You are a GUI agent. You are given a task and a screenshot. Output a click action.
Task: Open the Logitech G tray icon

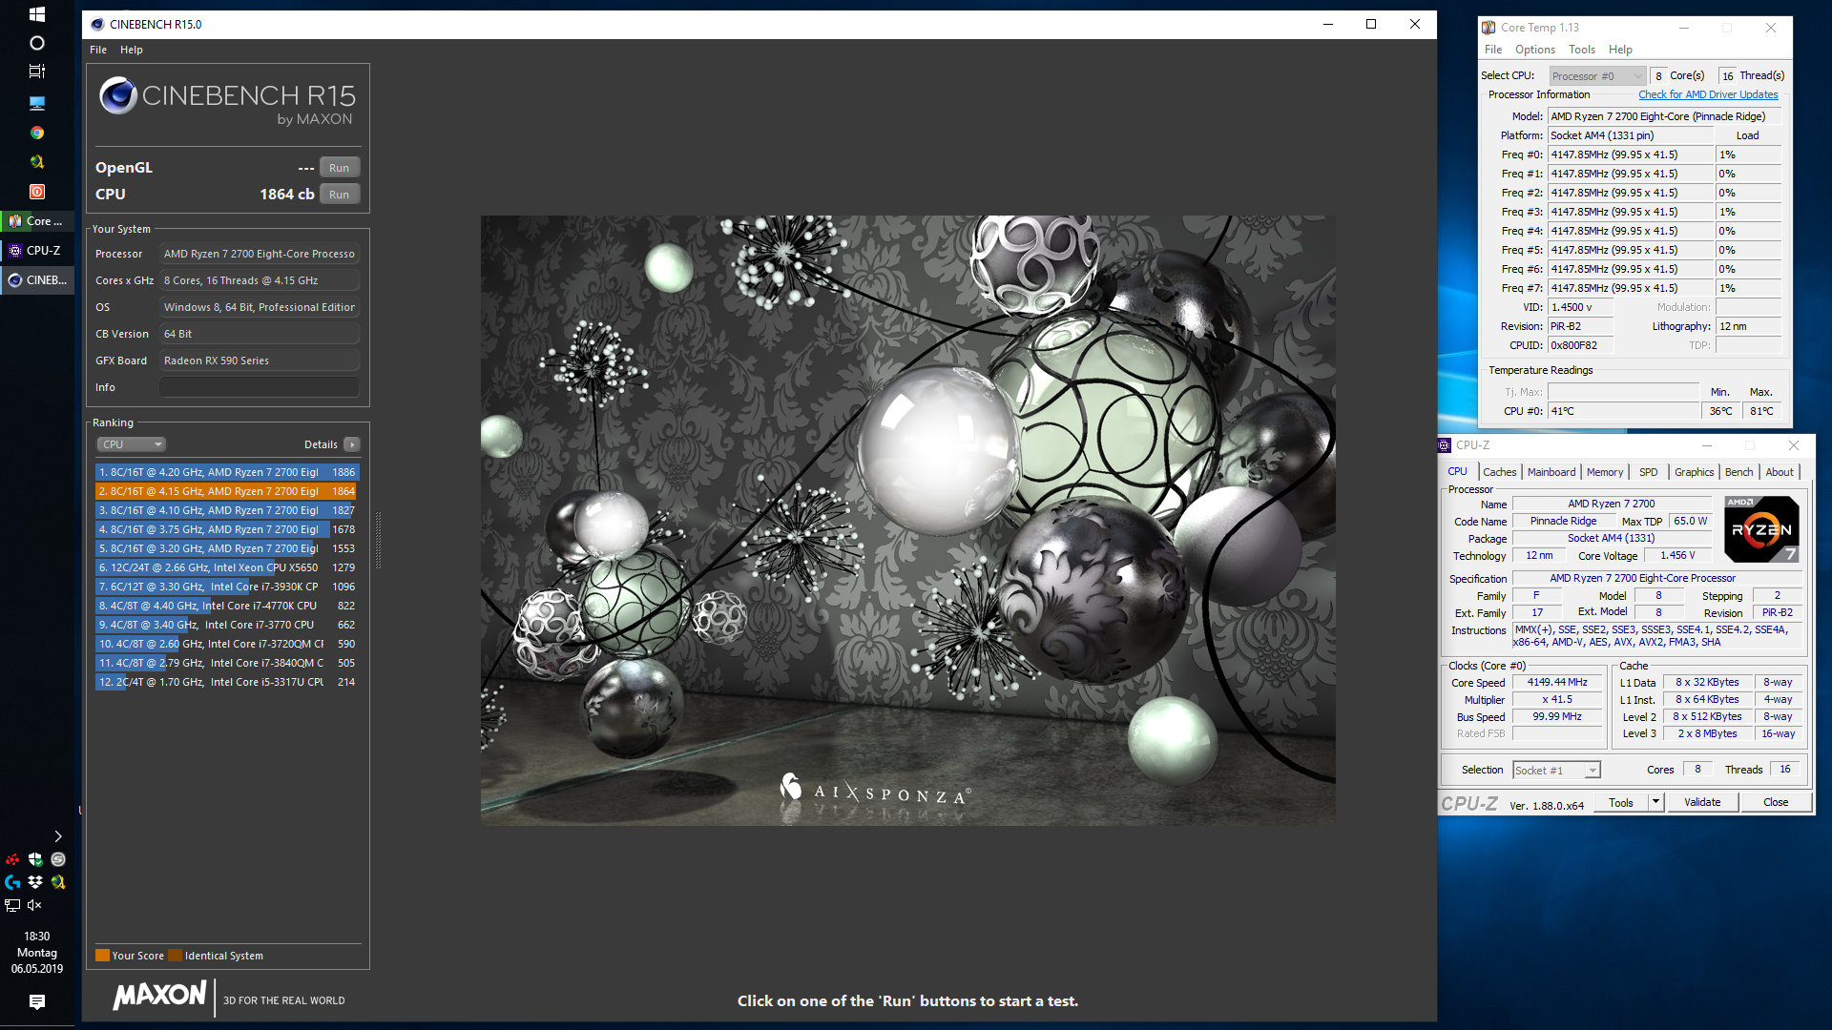coord(12,882)
